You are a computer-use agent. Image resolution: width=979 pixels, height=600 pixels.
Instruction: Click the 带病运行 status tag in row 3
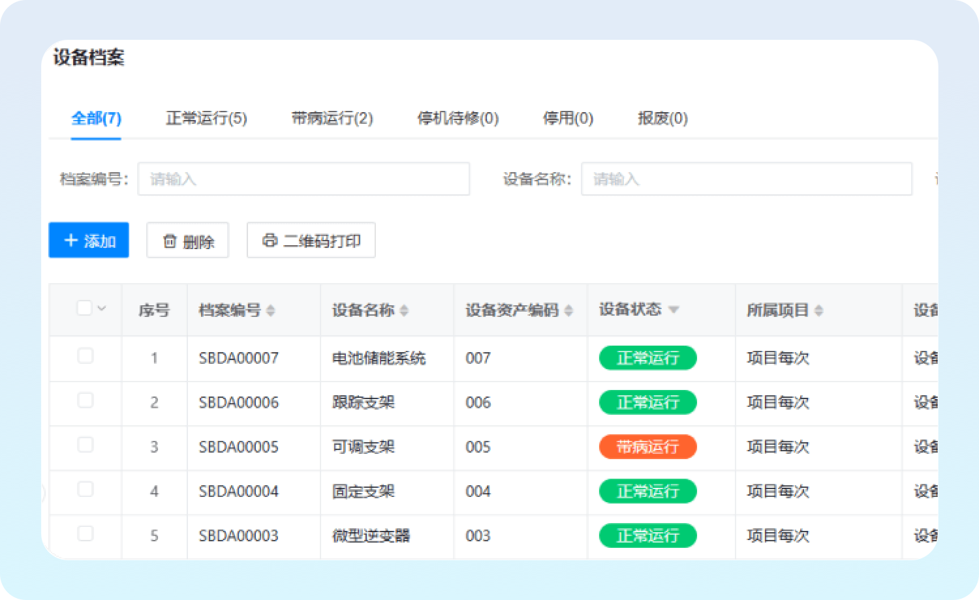point(647,447)
